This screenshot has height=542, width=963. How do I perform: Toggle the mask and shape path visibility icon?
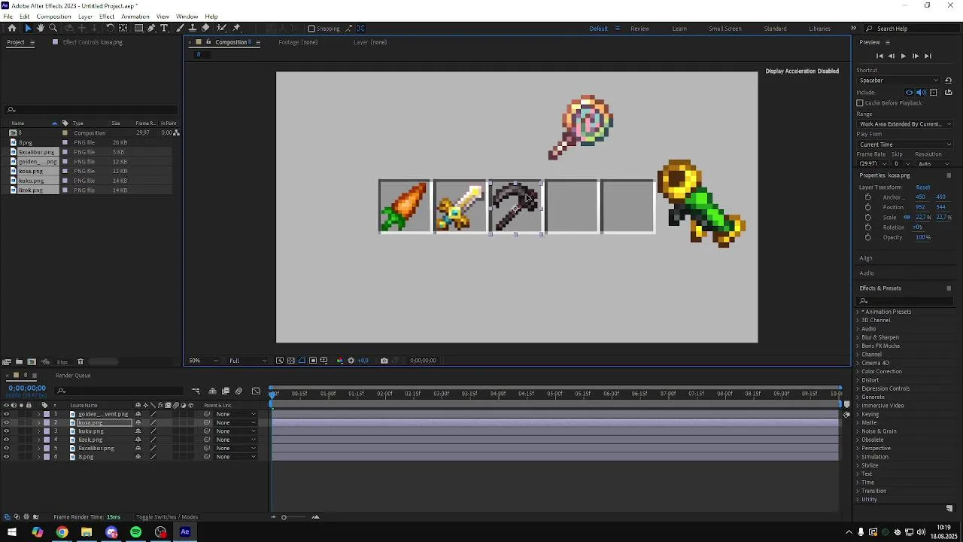pyautogui.click(x=302, y=361)
